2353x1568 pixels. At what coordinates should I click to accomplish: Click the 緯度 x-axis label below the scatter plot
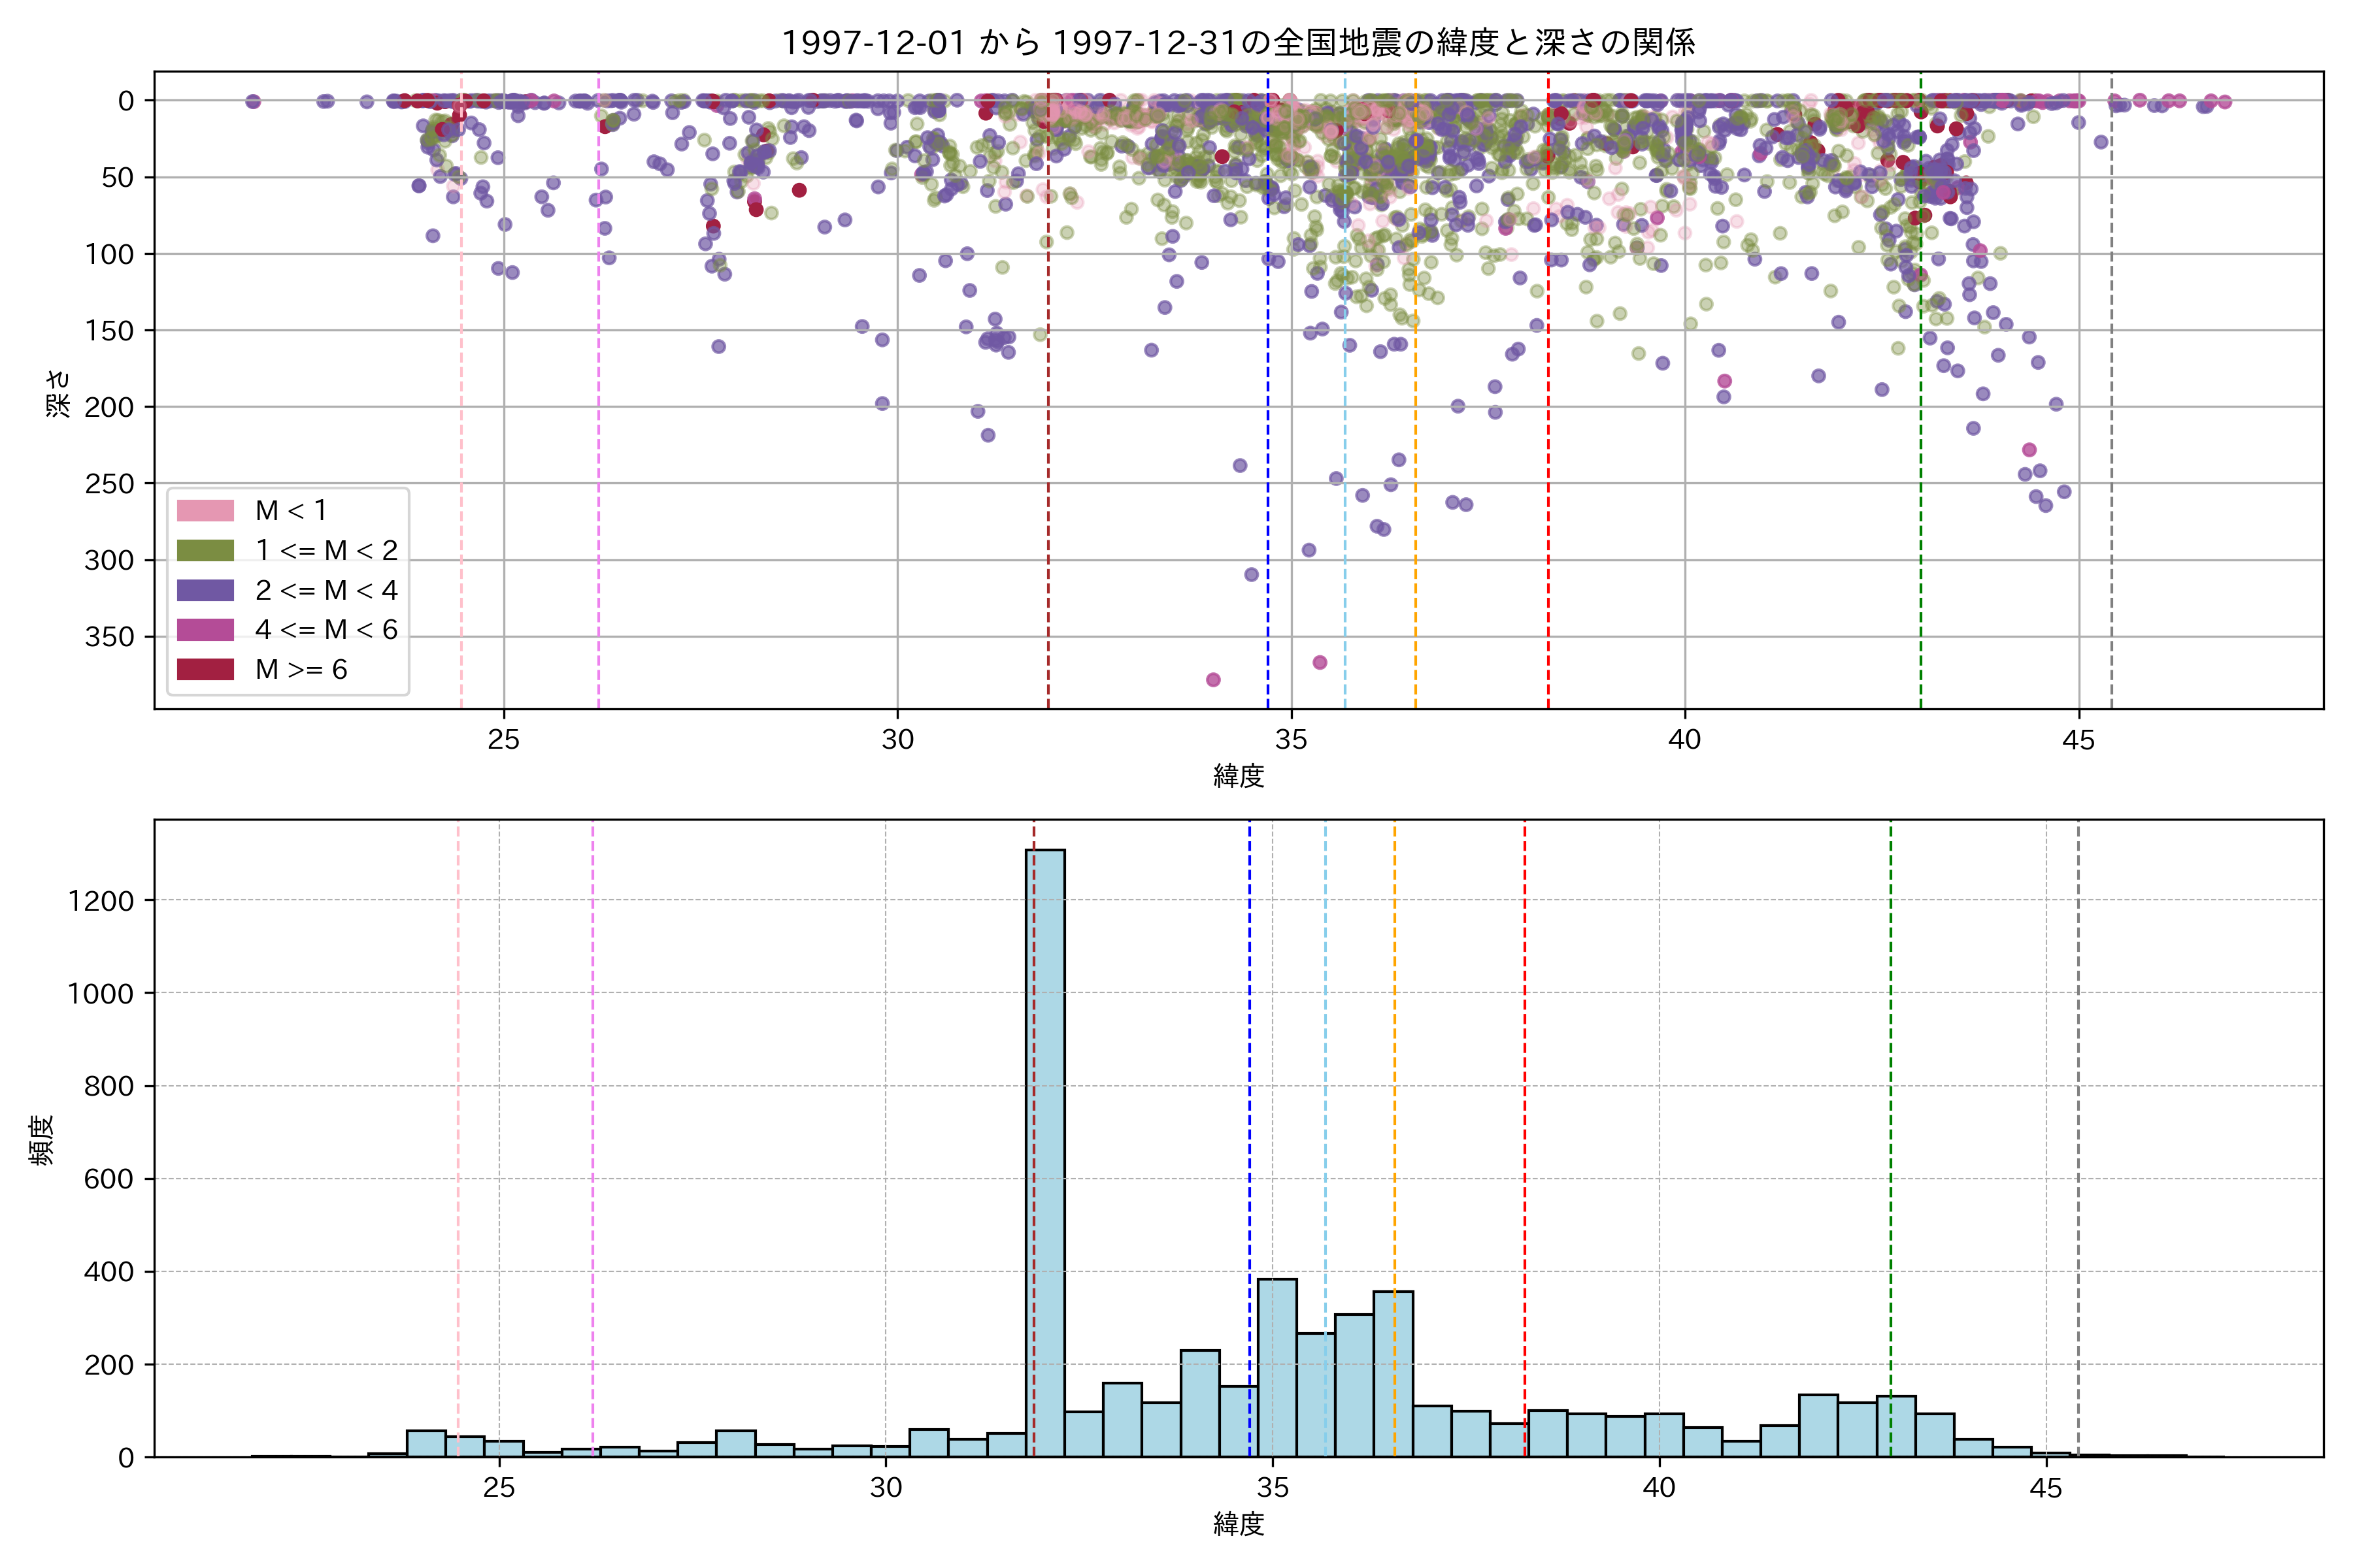(x=1239, y=776)
